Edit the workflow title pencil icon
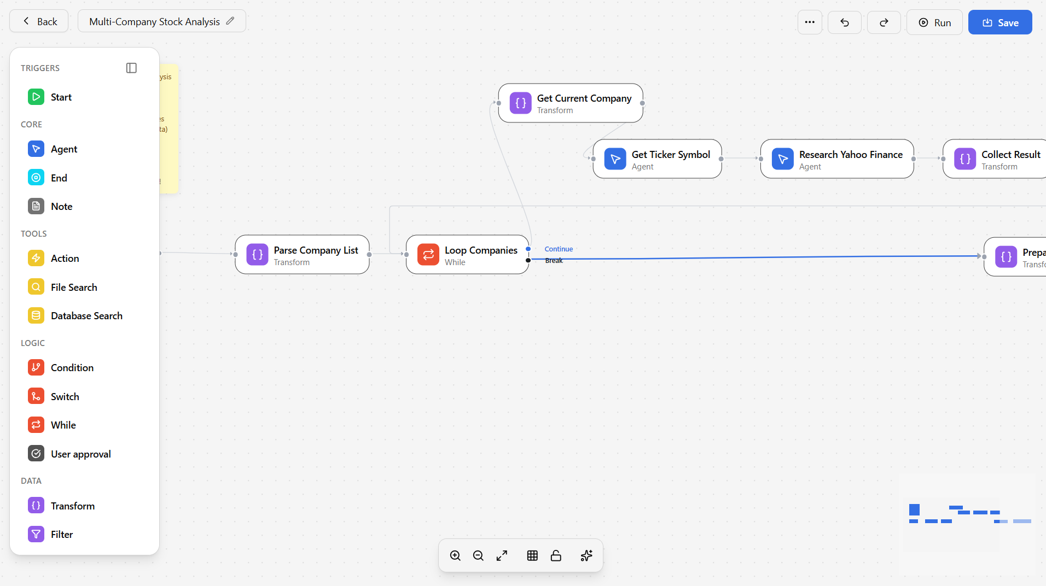The image size is (1046, 586). pyautogui.click(x=230, y=21)
